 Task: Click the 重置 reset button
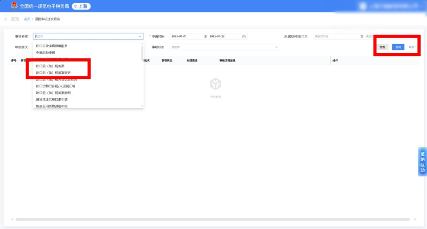coord(382,47)
